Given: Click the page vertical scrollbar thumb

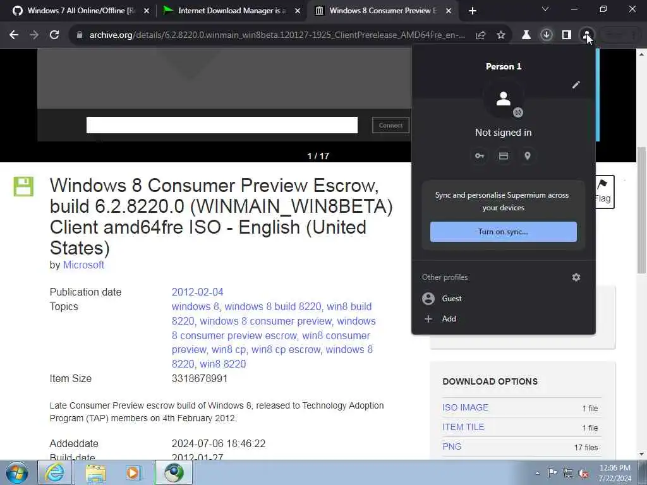Looking at the screenshot, I should (x=642, y=210).
